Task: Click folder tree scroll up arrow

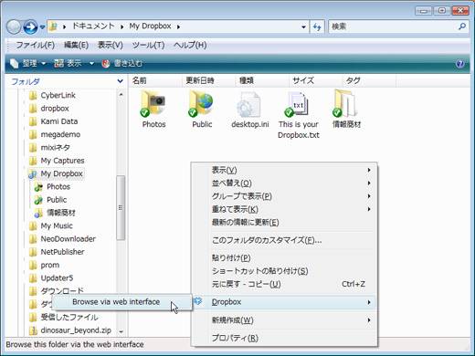Action: click(121, 95)
